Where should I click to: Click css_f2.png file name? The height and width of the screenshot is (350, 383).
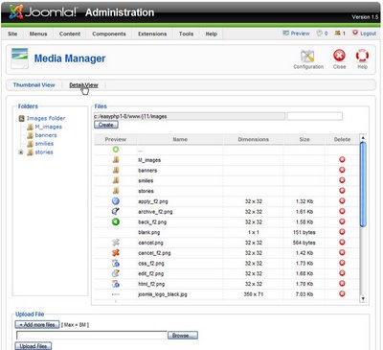tap(151, 264)
